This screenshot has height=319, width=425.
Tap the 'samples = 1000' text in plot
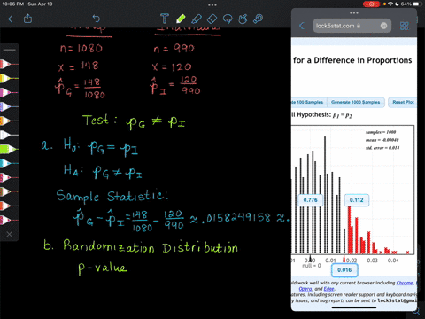pyautogui.click(x=381, y=132)
